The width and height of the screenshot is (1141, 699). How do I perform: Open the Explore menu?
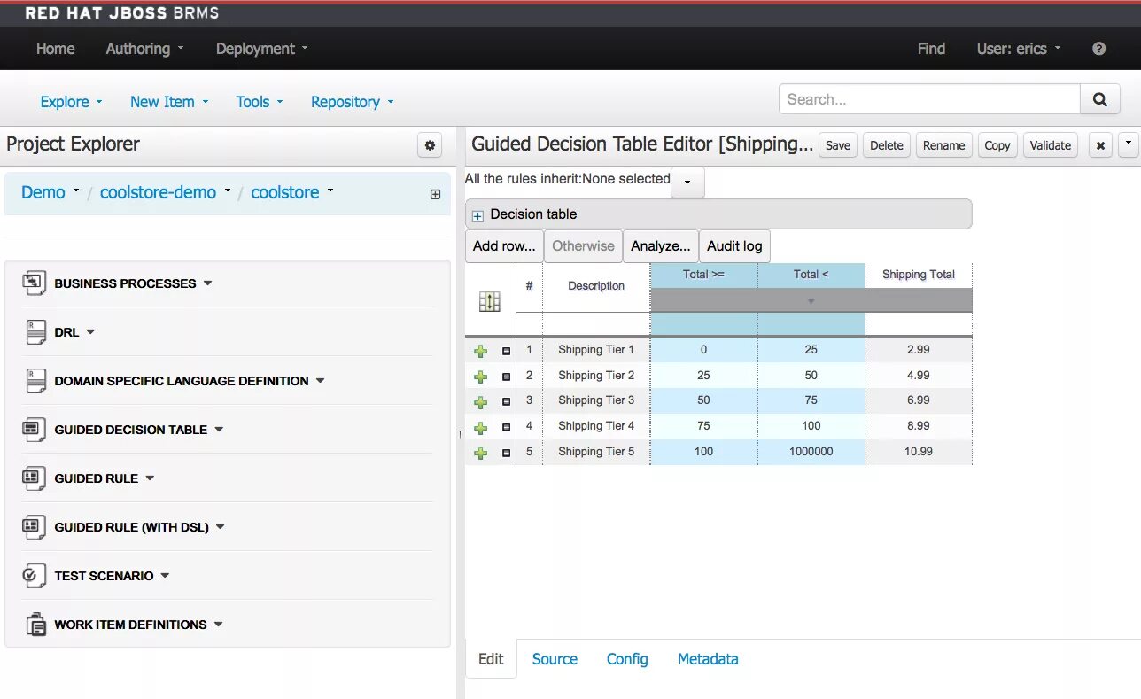tap(71, 102)
